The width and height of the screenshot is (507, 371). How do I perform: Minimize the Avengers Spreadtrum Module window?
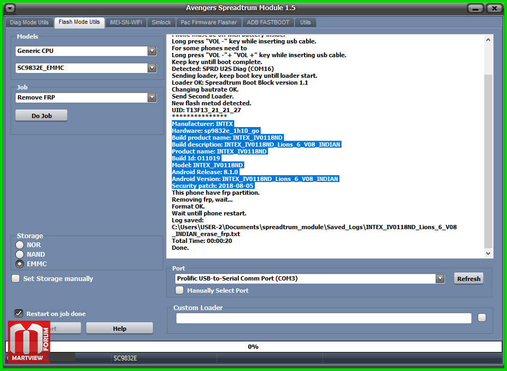coord(475,8)
